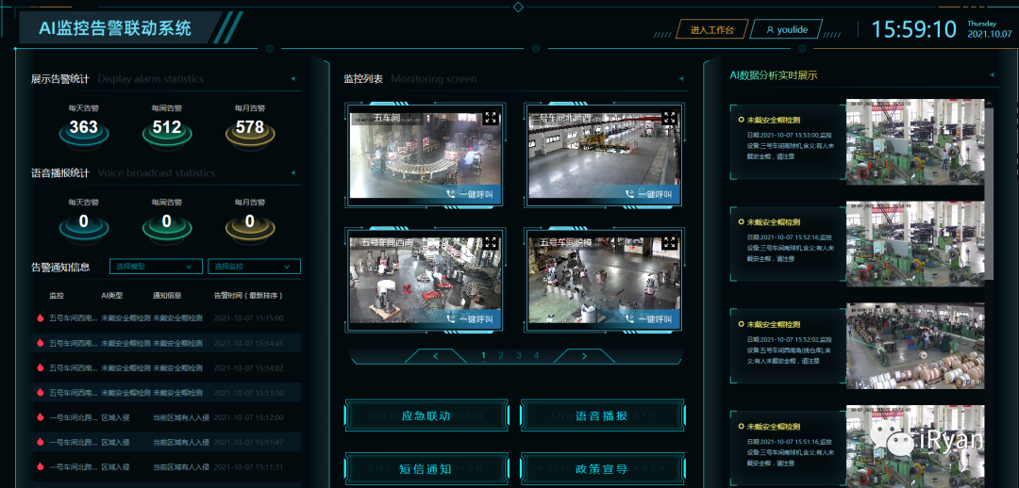This screenshot has width=1019, height=488.
Task: Enter the workbench via 进入工作台
Action: 711,30
